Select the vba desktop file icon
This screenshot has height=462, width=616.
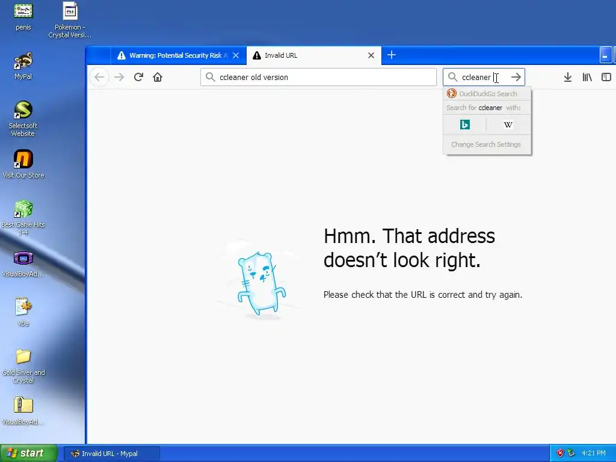click(x=23, y=312)
